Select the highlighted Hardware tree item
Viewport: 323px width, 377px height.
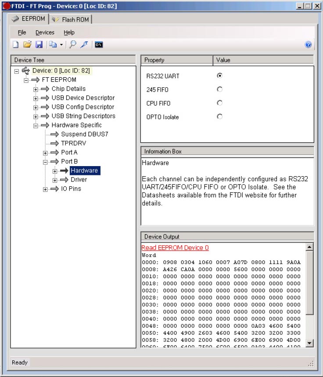(x=84, y=170)
